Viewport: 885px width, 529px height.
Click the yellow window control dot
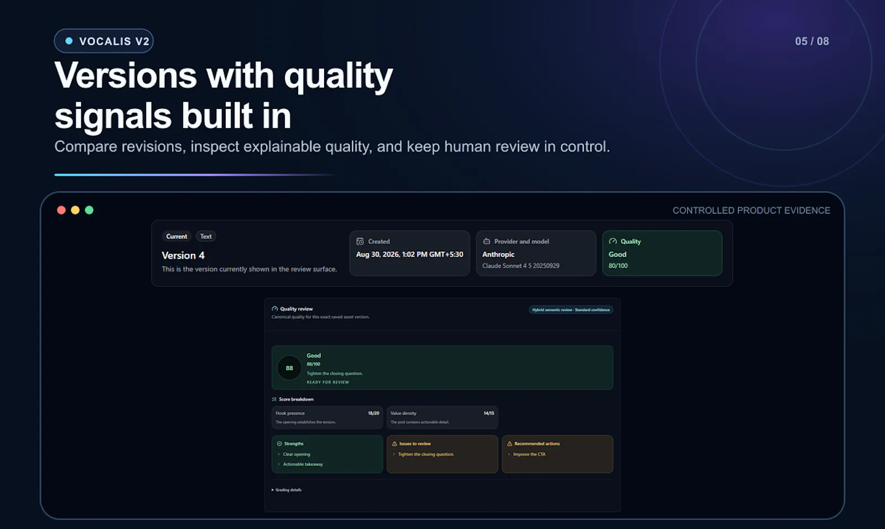(75, 210)
